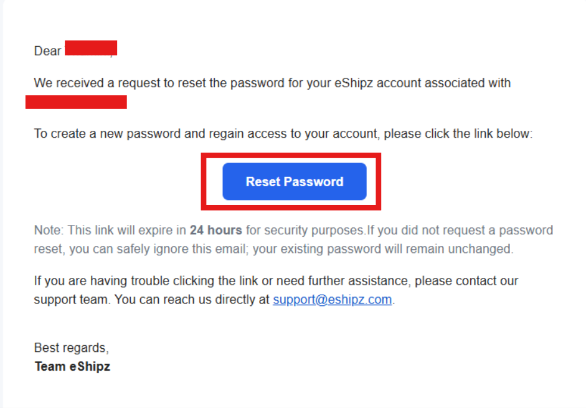Open the support@eshipz.com email link

332,300
